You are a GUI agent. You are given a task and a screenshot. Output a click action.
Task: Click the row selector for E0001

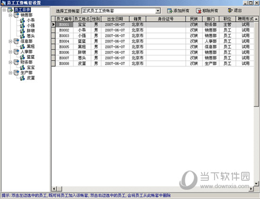(x=53, y=25)
